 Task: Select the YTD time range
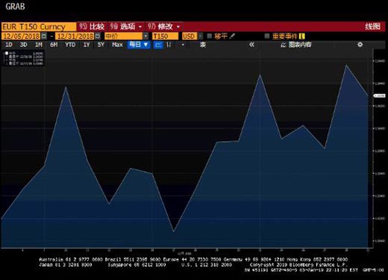[70, 45]
